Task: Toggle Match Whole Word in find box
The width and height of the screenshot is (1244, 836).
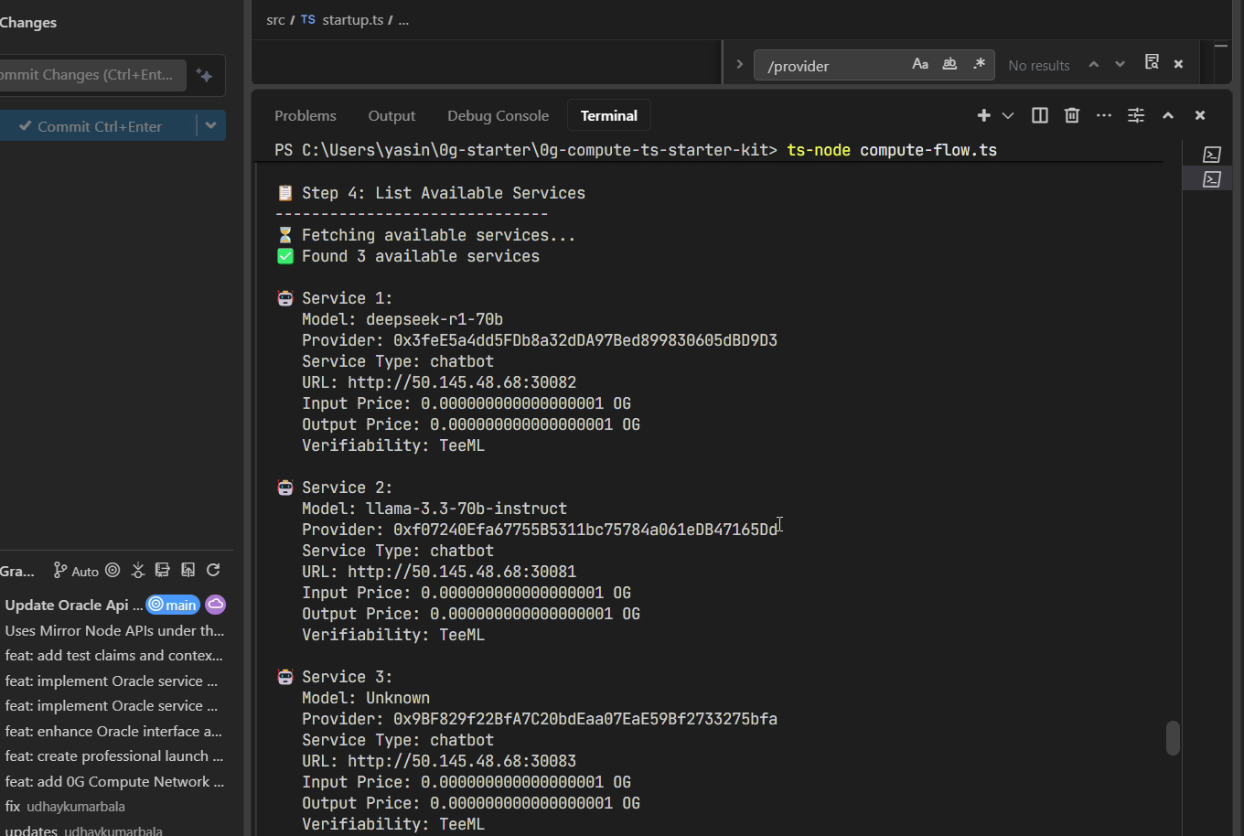Action: (949, 64)
